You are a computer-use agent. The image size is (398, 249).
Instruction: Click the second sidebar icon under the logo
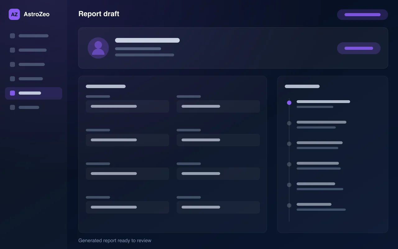[12, 50]
